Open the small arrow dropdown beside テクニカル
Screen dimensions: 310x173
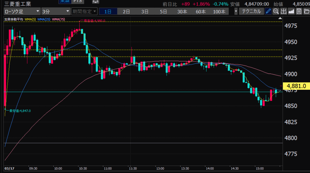pyautogui.click(x=236, y=12)
